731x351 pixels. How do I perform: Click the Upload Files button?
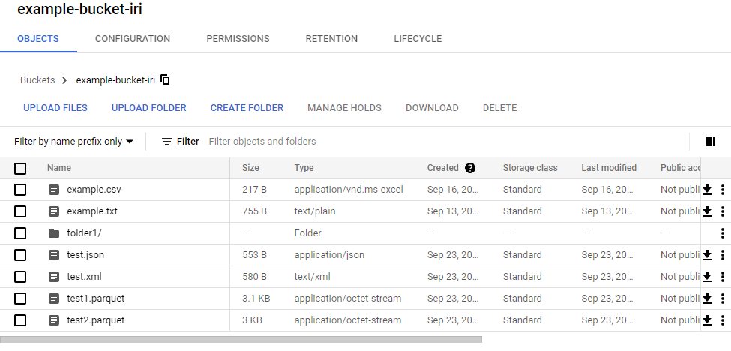click(55, 108)
